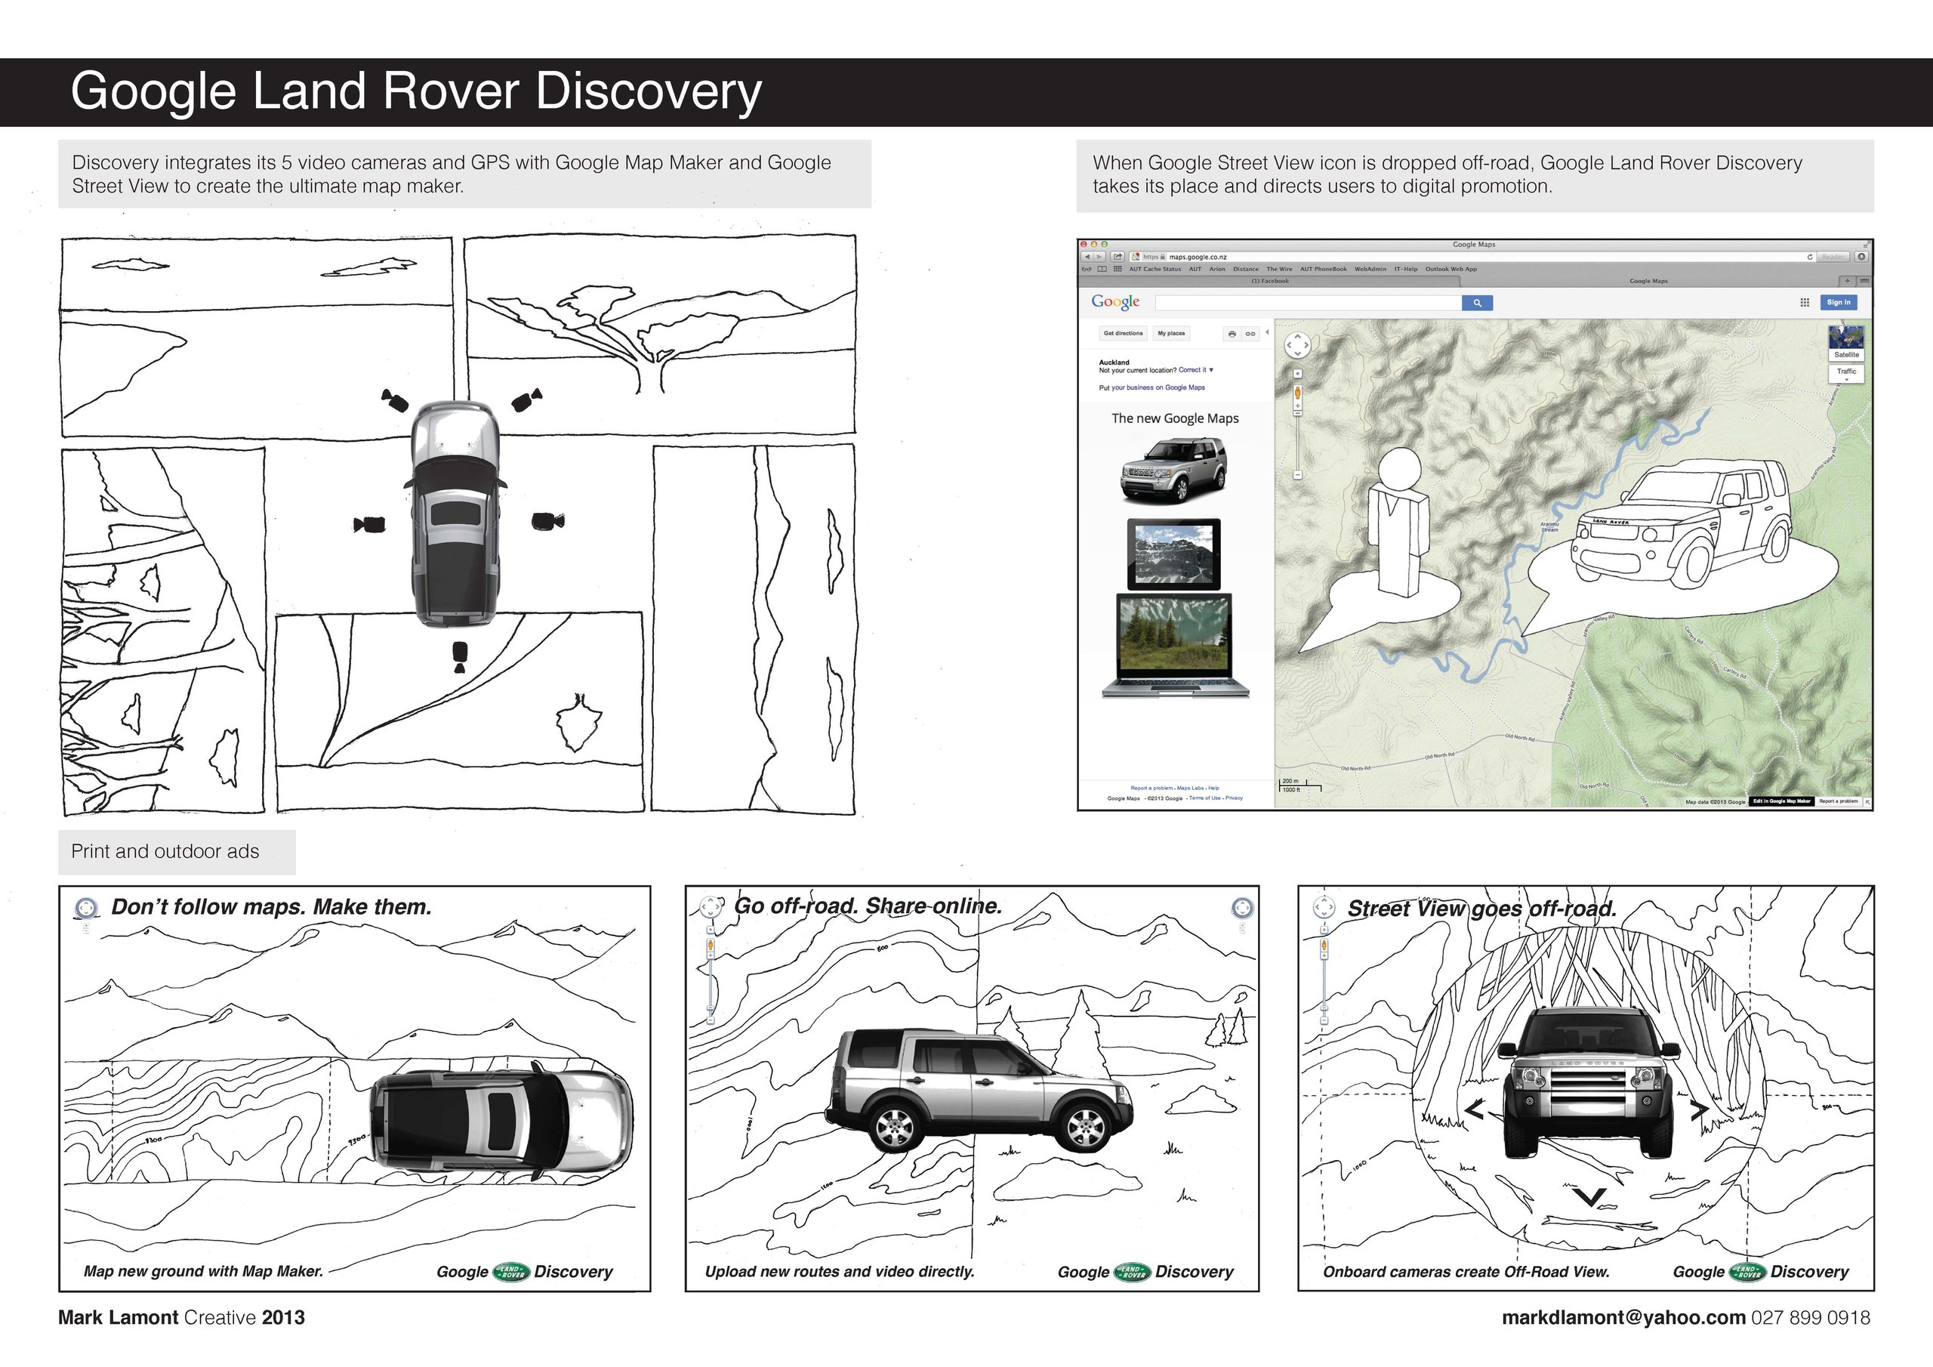This screenshot has width=1933, height=1367.
Task: Click the Maps Labs footer link
Action: click(1191, 788)
